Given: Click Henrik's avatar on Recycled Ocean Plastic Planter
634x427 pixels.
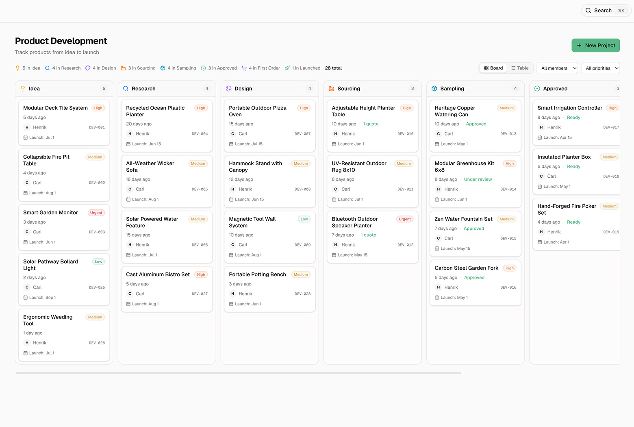Looking at the screenshot, I should tap(130, 133).
